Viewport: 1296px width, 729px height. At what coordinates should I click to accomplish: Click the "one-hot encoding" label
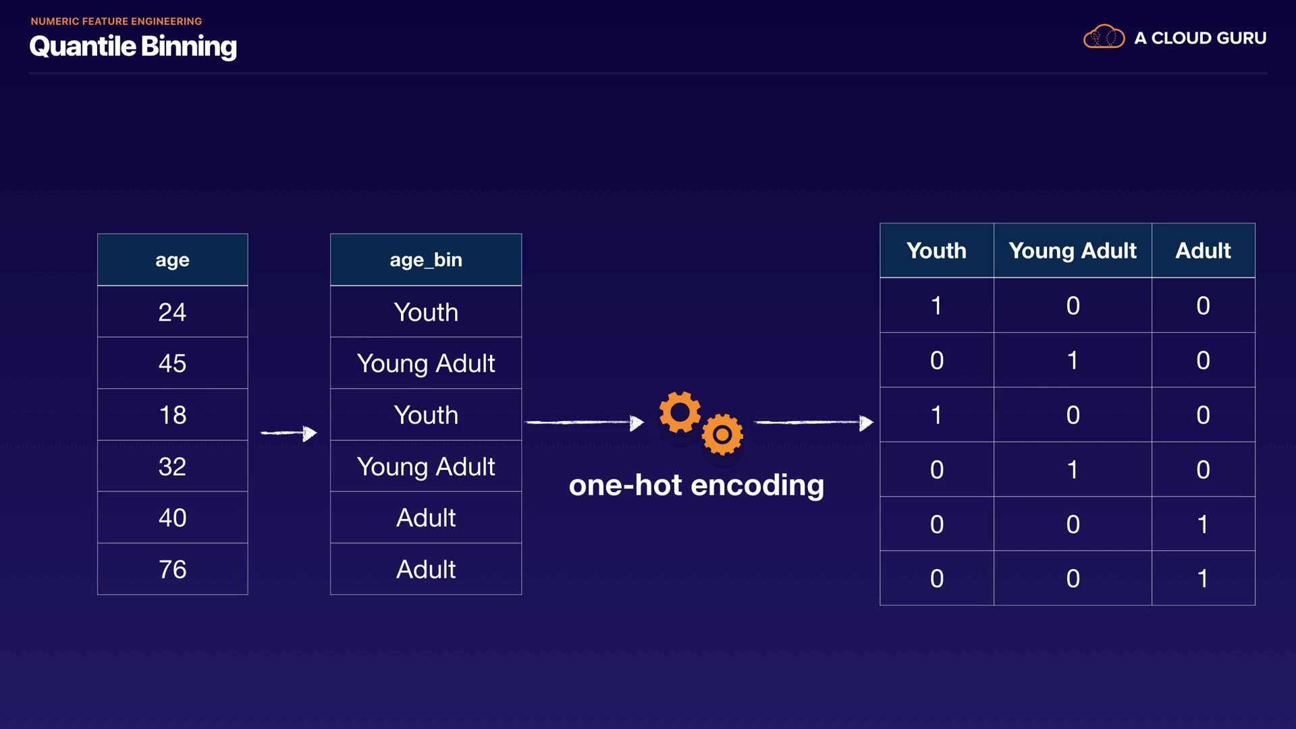click(697, 485)
